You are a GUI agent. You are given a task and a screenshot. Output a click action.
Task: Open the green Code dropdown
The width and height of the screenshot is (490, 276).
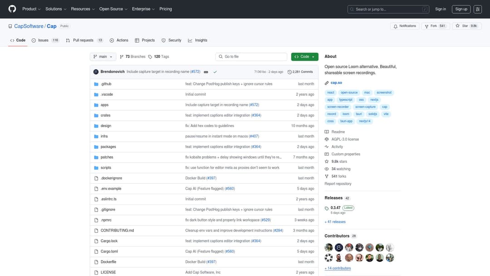[305, 57]
